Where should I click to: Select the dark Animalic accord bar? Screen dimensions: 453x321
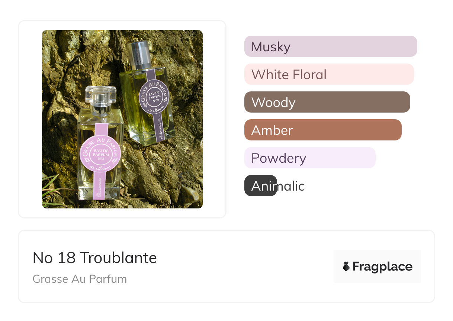coord(260,186)
